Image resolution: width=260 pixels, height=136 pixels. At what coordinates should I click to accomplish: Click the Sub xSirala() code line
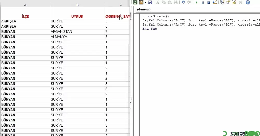[x=156, y=16]
